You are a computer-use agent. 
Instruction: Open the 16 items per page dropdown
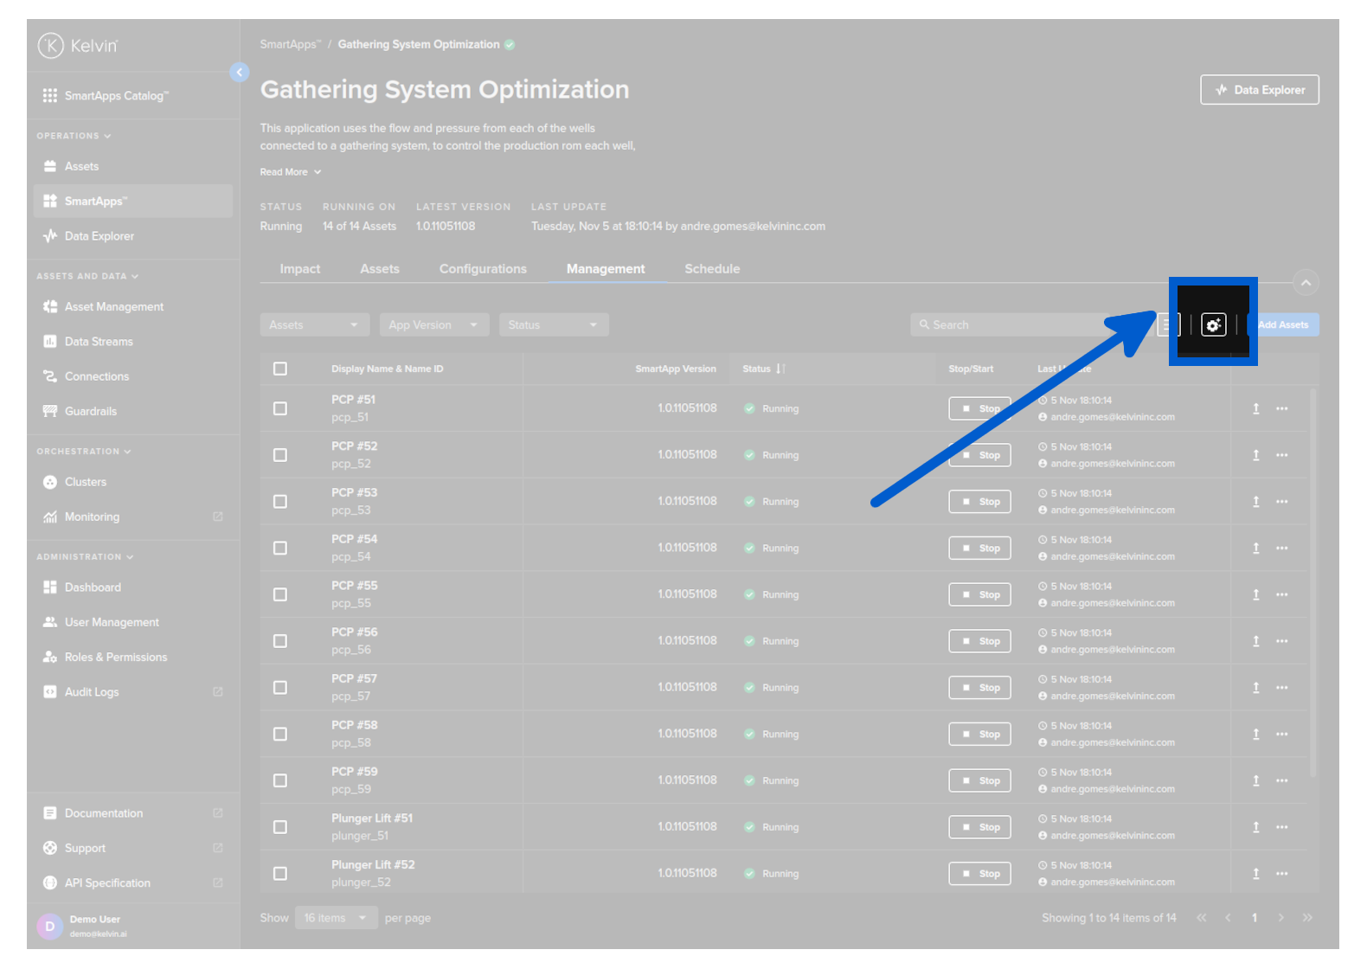point(336,918)
